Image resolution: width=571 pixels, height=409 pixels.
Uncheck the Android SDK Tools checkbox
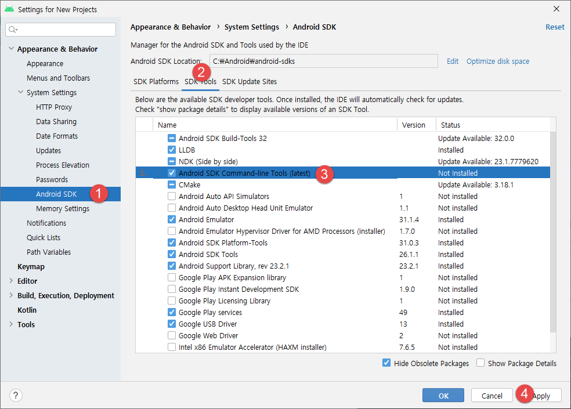(x=172, y=254)
